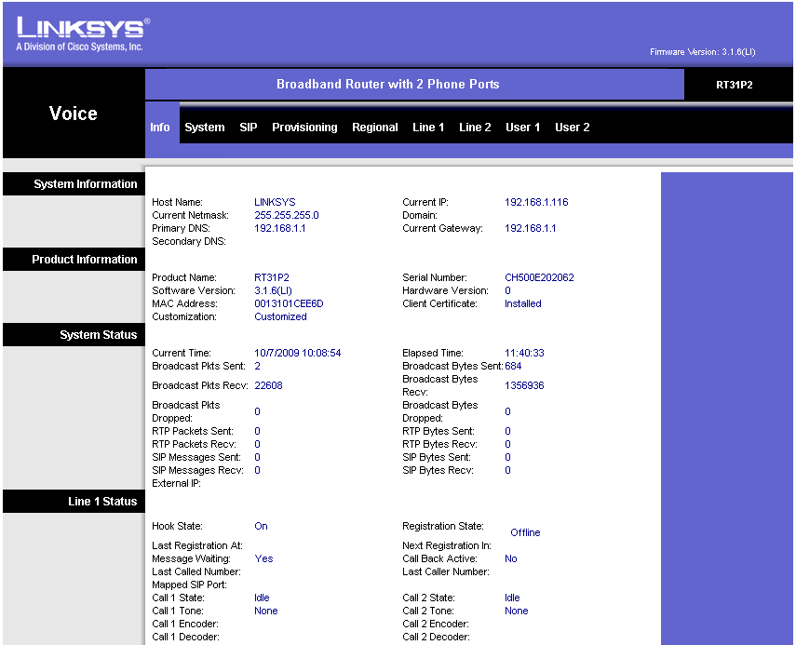
Task: Click Primary DNS value 192.168.1.1
Action: tap(279, 228)
